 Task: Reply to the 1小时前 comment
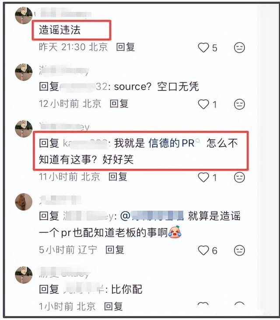tap(113, 306)
